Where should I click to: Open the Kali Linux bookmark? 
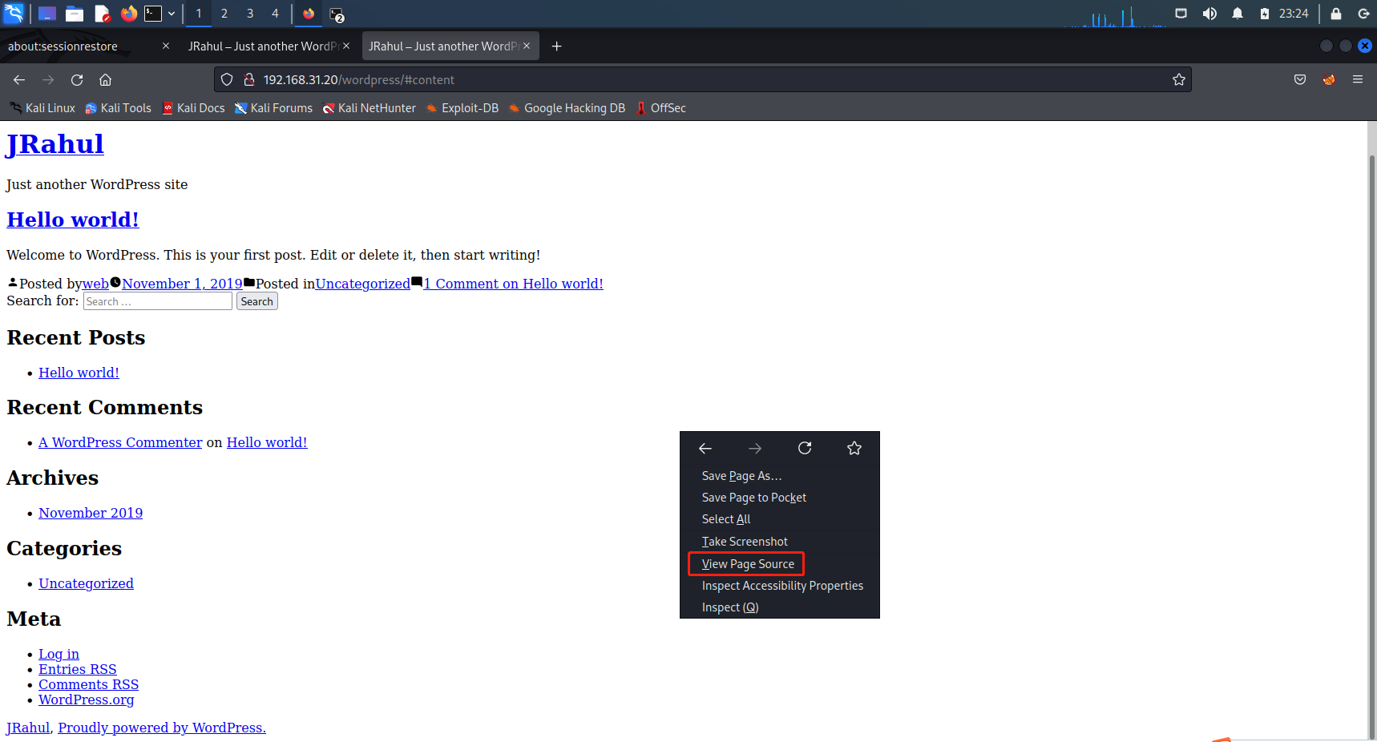[42, 108]
